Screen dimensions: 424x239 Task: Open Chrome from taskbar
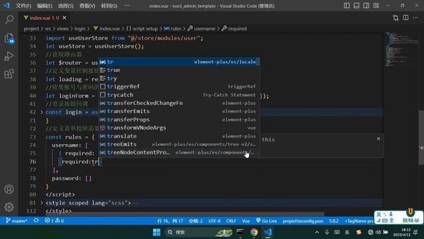pyautogui.click(x=254, y=232)
